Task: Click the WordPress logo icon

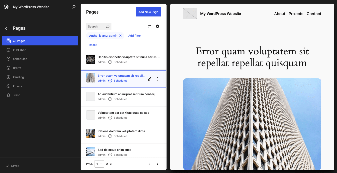Action: pos(6,7)
